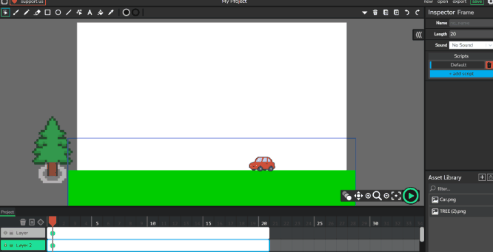This screenshot has height=252, width=493.
Task: Click the pine tree image
Action: (52, 149)
